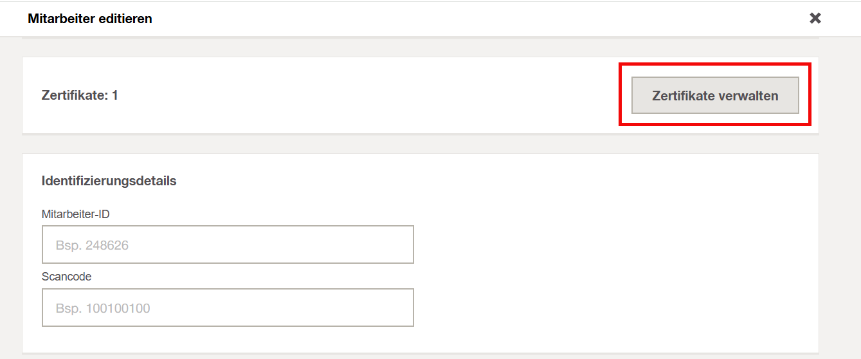Open Zertifikate verwalten
Screen dimensions: 861x359
coord(715,96)
